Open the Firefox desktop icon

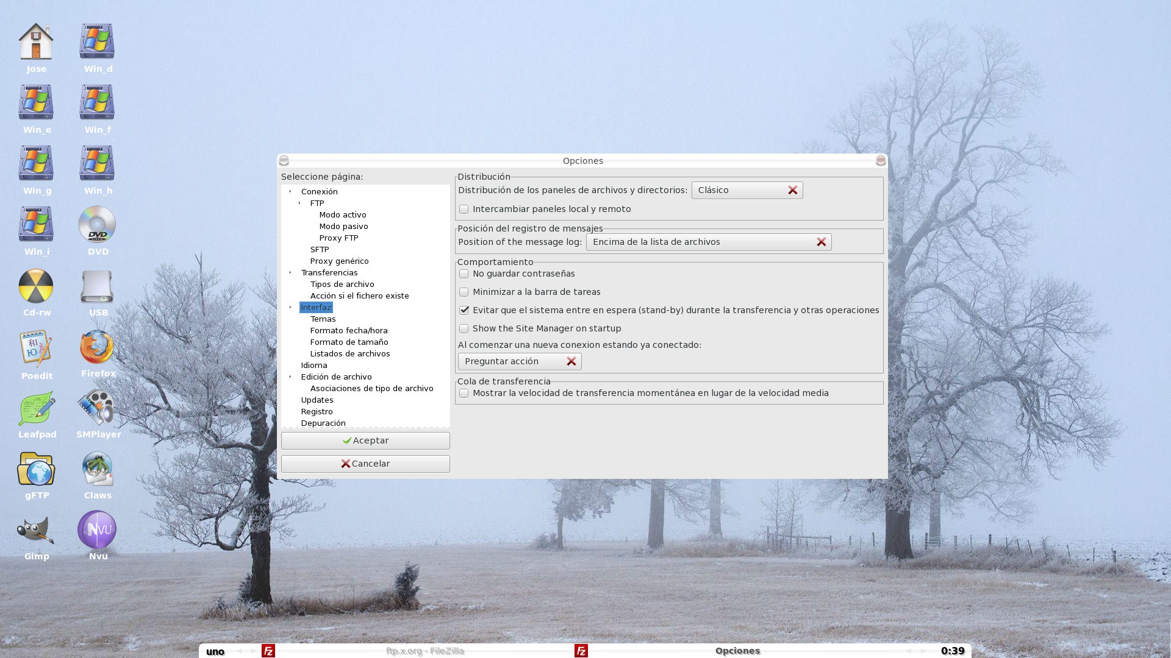click(x=97, y=348)
